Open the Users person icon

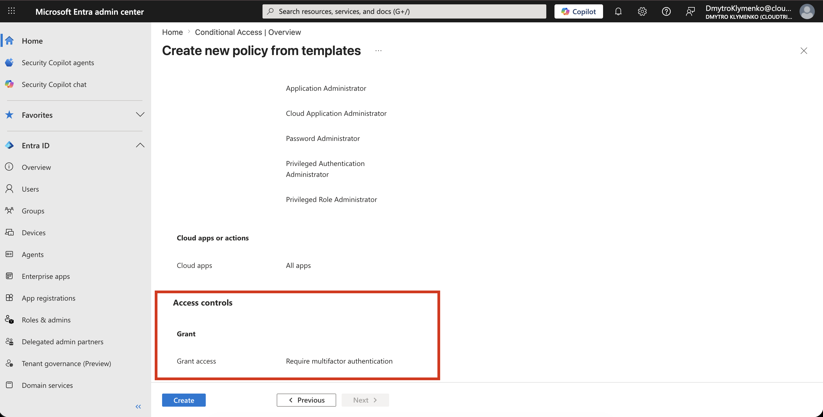pyautogui.click(x=9, y=189)
